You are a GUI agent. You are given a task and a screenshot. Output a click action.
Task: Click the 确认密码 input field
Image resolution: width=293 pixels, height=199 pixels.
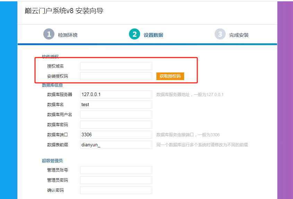point(116,190)
